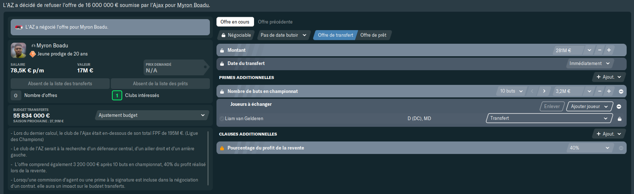Toggle the lock icon beside Date du transfert

click(x=222, y=64)
